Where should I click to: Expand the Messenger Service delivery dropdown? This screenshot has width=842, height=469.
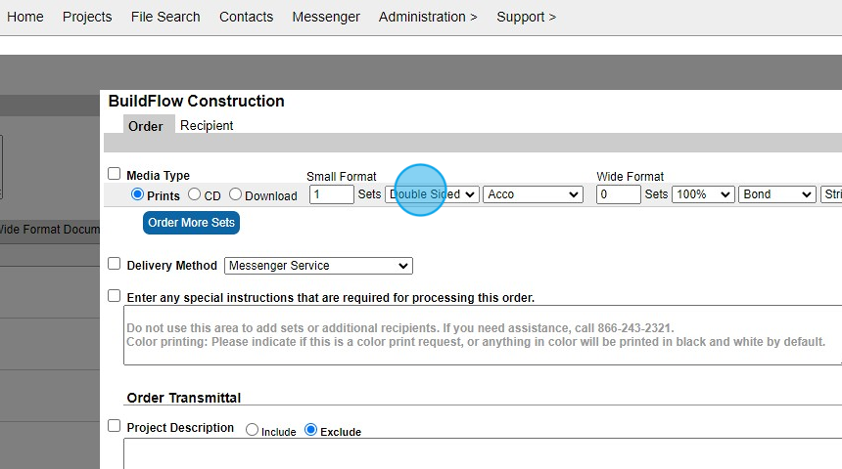(318, 266)
